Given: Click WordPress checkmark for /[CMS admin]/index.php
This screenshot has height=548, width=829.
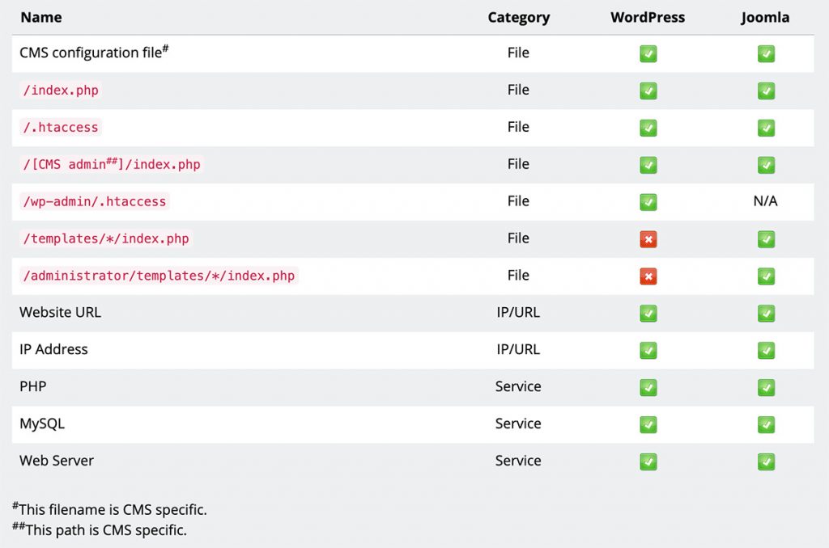Looking at the screenshot, I should pos(648,165).
